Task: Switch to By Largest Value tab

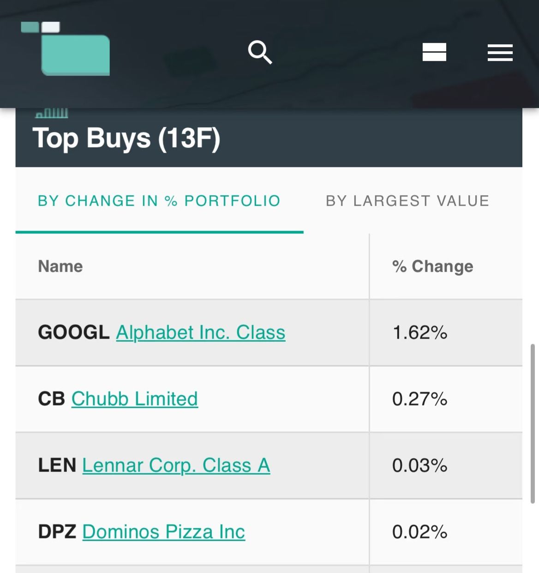Action: (407, 201)
